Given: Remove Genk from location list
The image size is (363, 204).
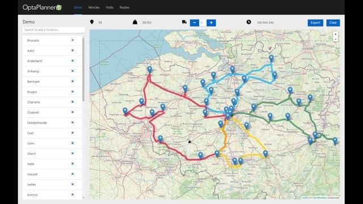Looking at the screenshot, I should tap(73, 143).
